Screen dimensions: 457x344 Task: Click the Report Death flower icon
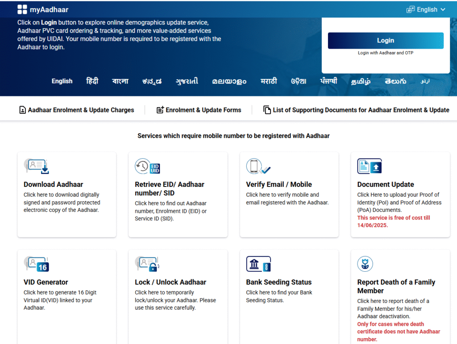365,264
